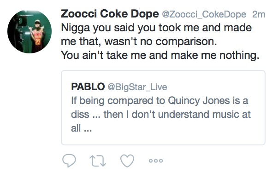
Task: Click the 'If being compared to Quincy Jones' line
Action: click(160, 101)
